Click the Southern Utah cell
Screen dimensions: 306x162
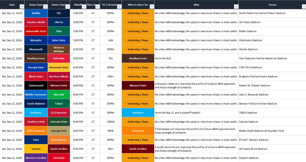[x=36, y=121]
